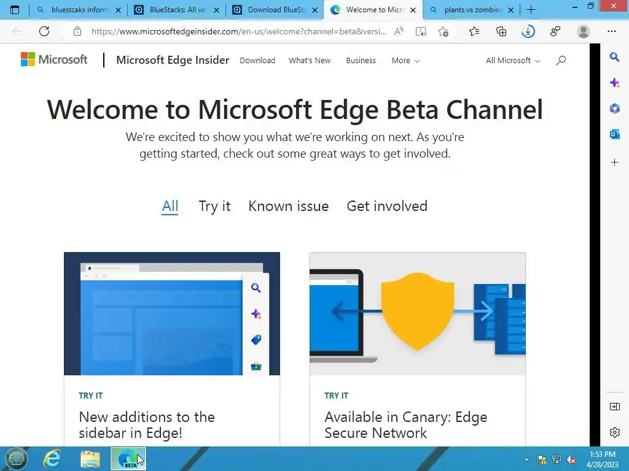Open Settings and more ellipsis menu
629x471 pixels.
pyautogui.click(x=611, y=31)
